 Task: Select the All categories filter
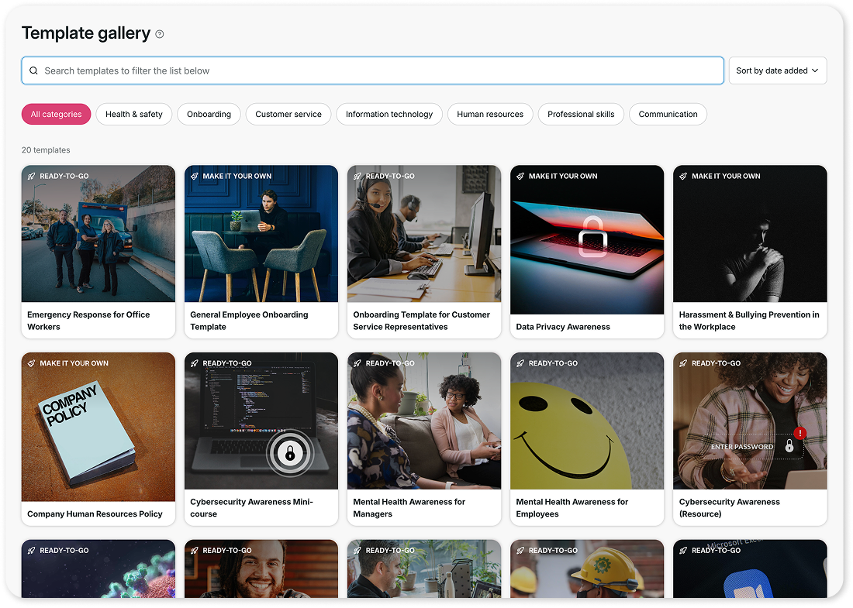pos(56,114)
